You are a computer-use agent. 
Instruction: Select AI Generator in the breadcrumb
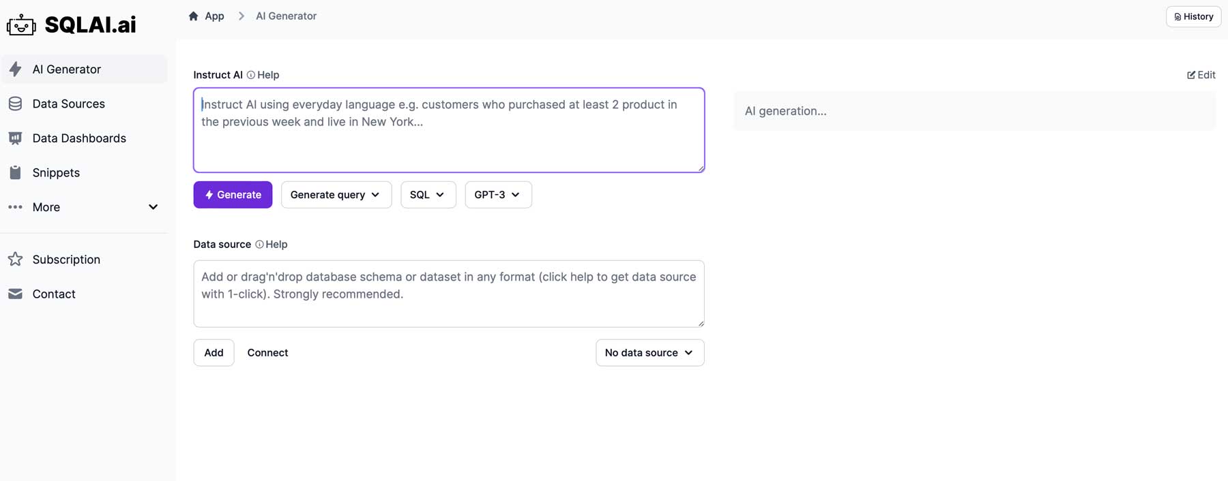click(285, 15)
